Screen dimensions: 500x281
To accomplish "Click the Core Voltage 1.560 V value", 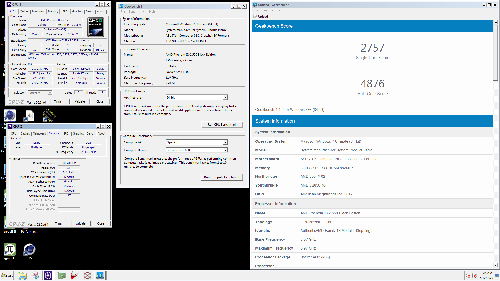I will [73, 34].
